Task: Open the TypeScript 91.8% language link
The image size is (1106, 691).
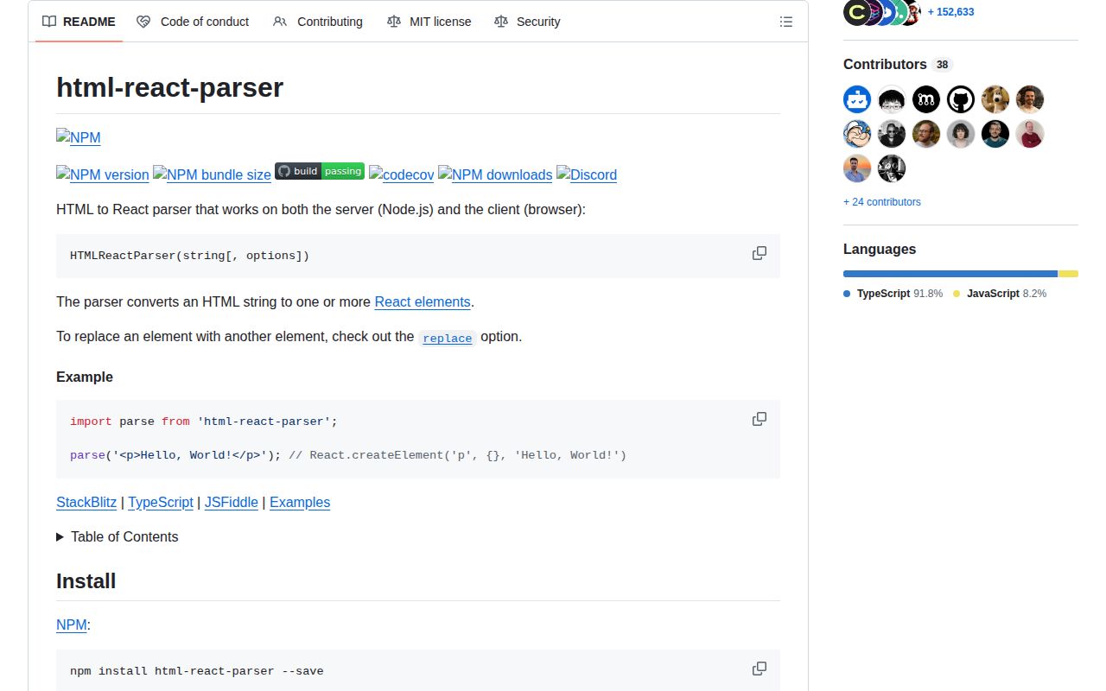Action: tap(893, 294)
